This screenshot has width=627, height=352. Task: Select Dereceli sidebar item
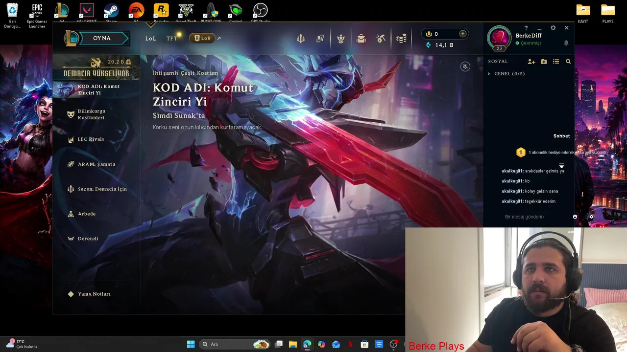[88, 239]
